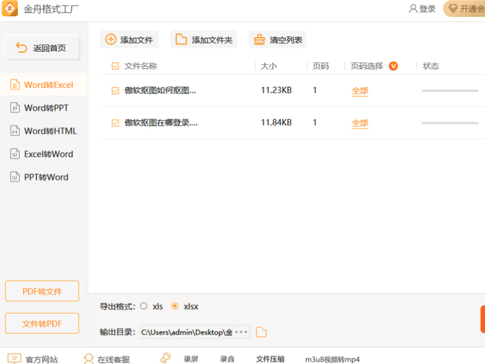The height and width of the screenshot is (364, 485).
Task: Select the xls export format radio
Action: [143, 306]
